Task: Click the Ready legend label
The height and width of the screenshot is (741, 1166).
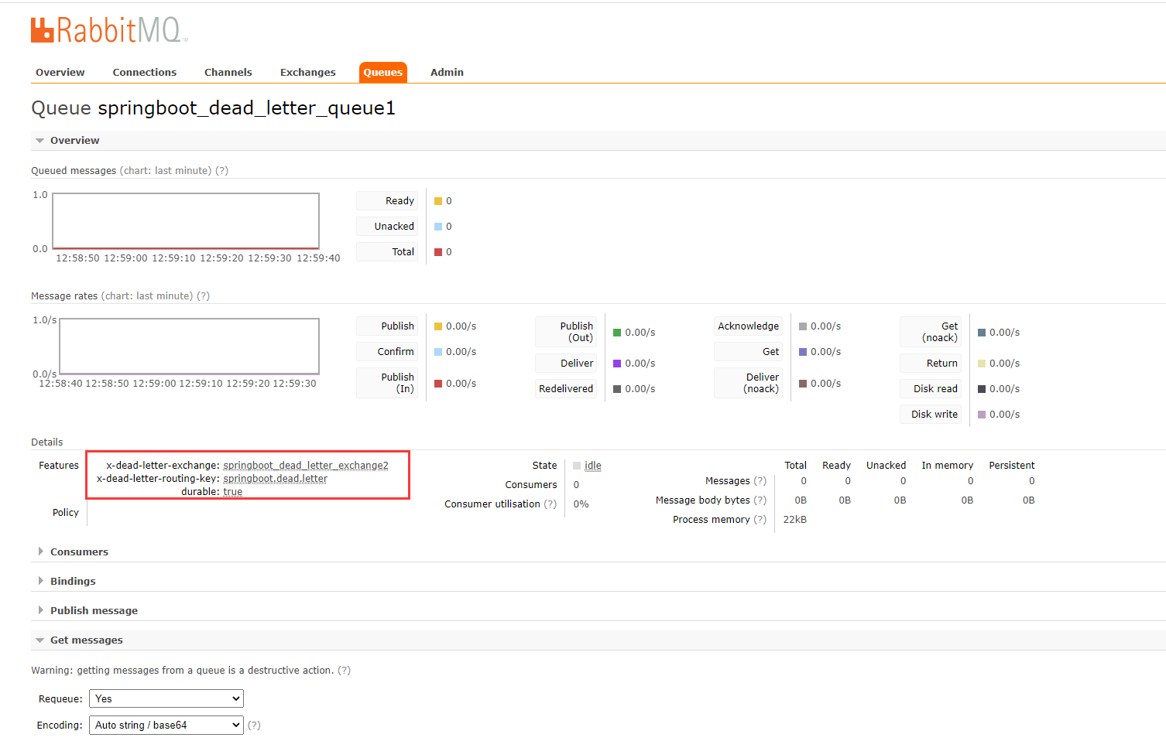Action: click(x=387, y=200)
